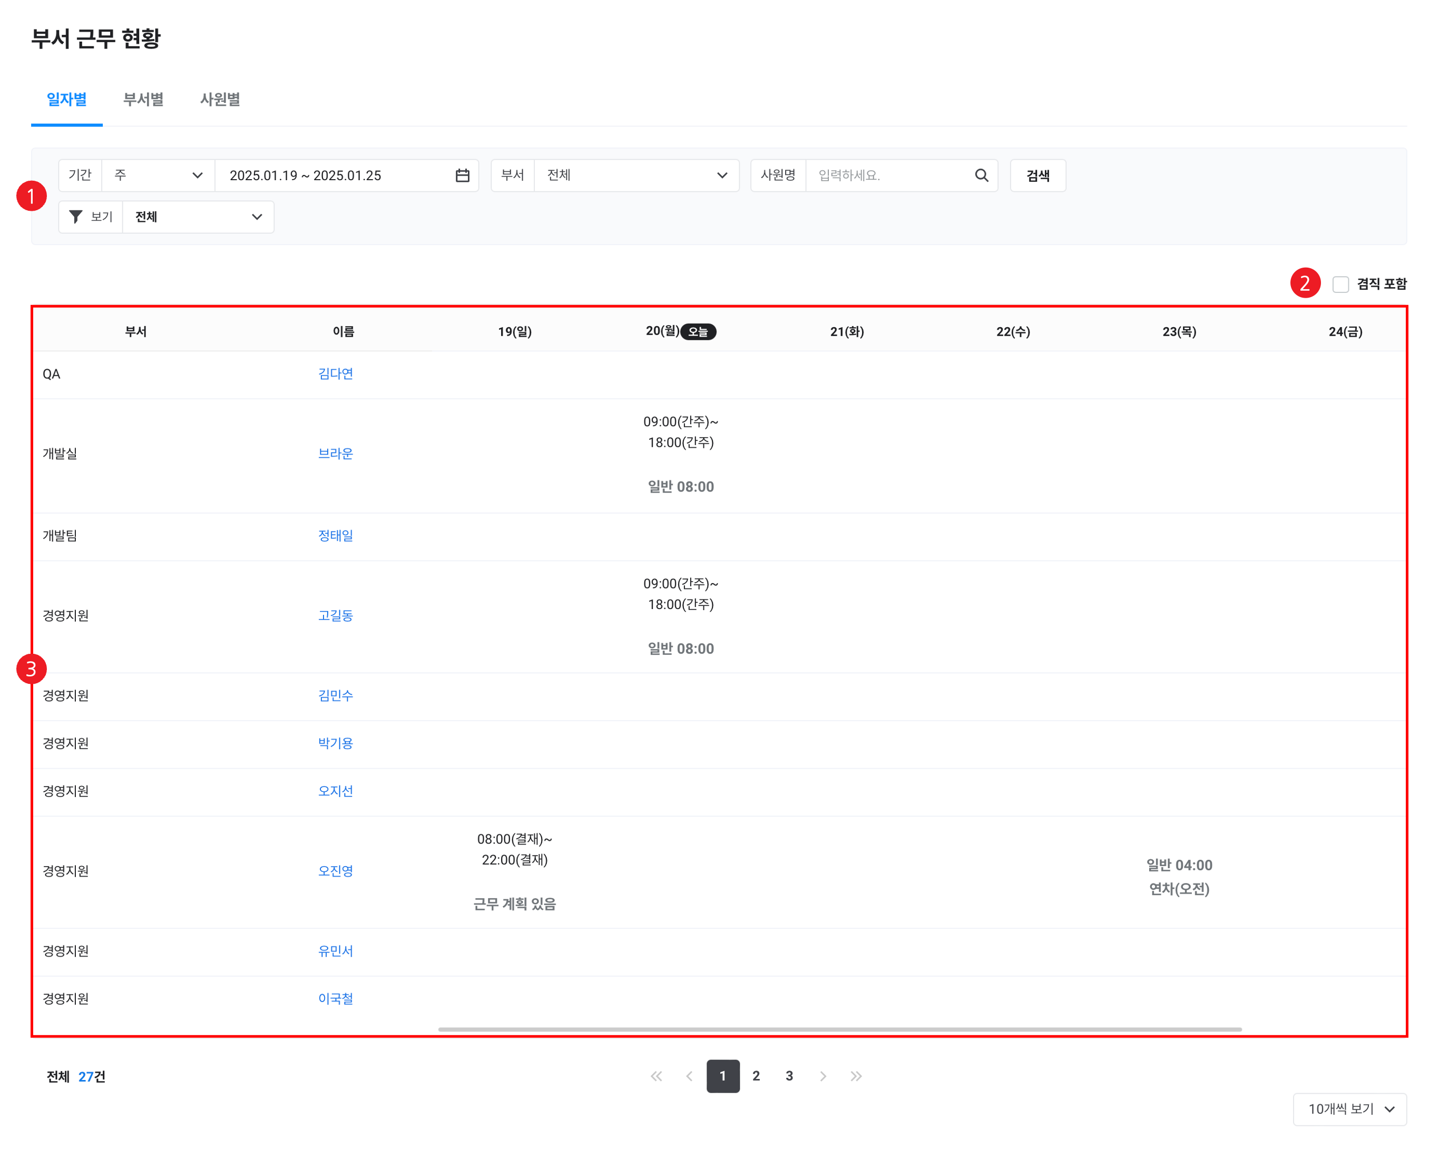Enable the 겸직 포함 checkbox
1439x1149 pixels.
point(1340,284)
